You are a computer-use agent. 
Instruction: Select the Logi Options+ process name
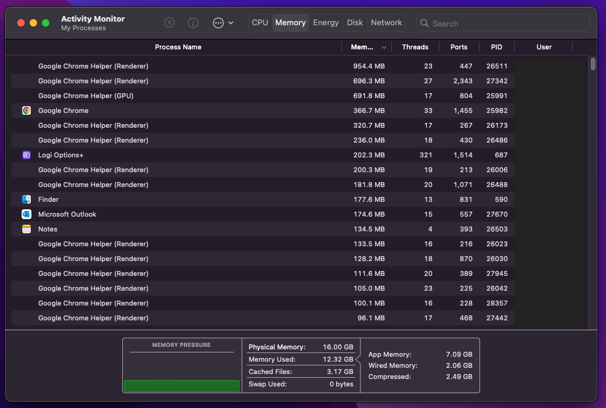60,155
